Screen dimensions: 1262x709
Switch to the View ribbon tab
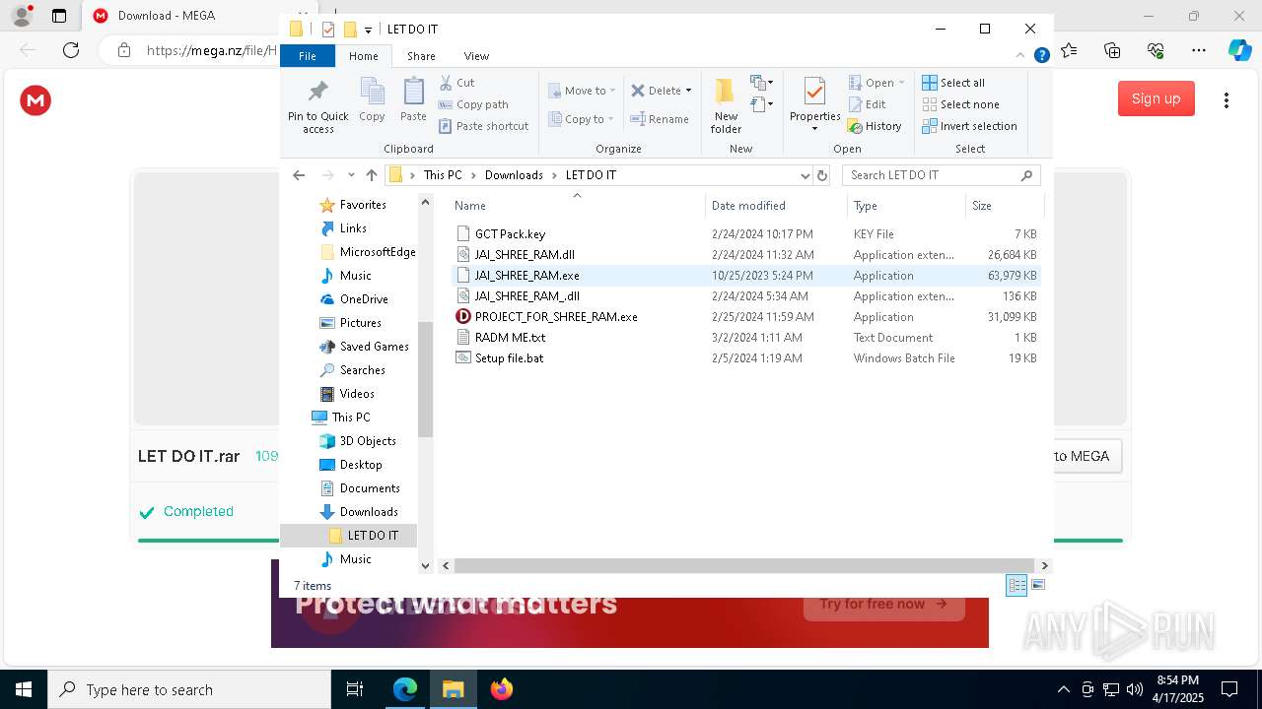476,56
